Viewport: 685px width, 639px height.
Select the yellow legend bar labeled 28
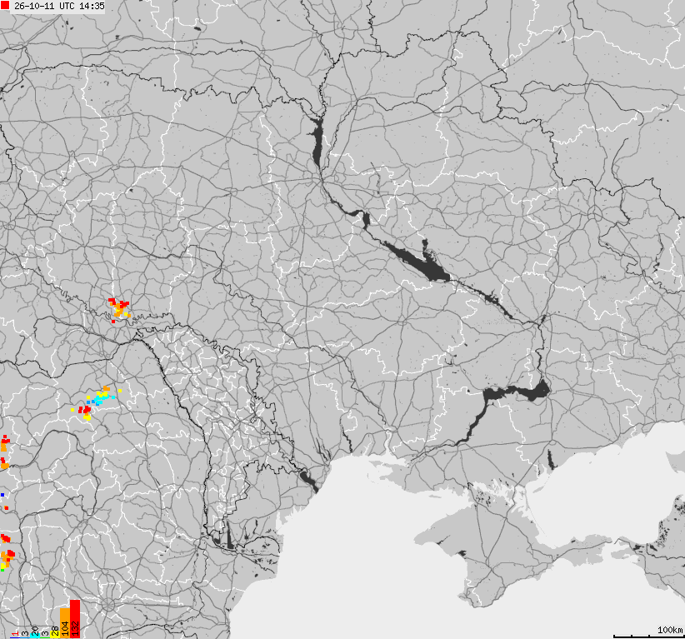tap(55, 632)
